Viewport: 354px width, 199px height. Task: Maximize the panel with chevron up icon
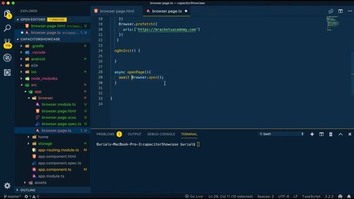340,134
